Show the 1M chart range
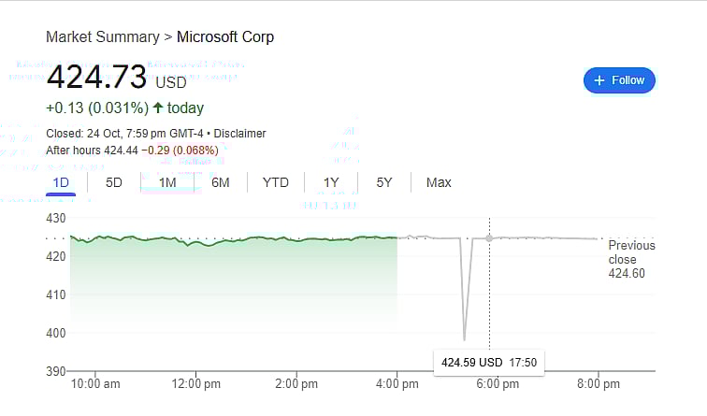The image size is (707, 416). click(x=167, y=182)
